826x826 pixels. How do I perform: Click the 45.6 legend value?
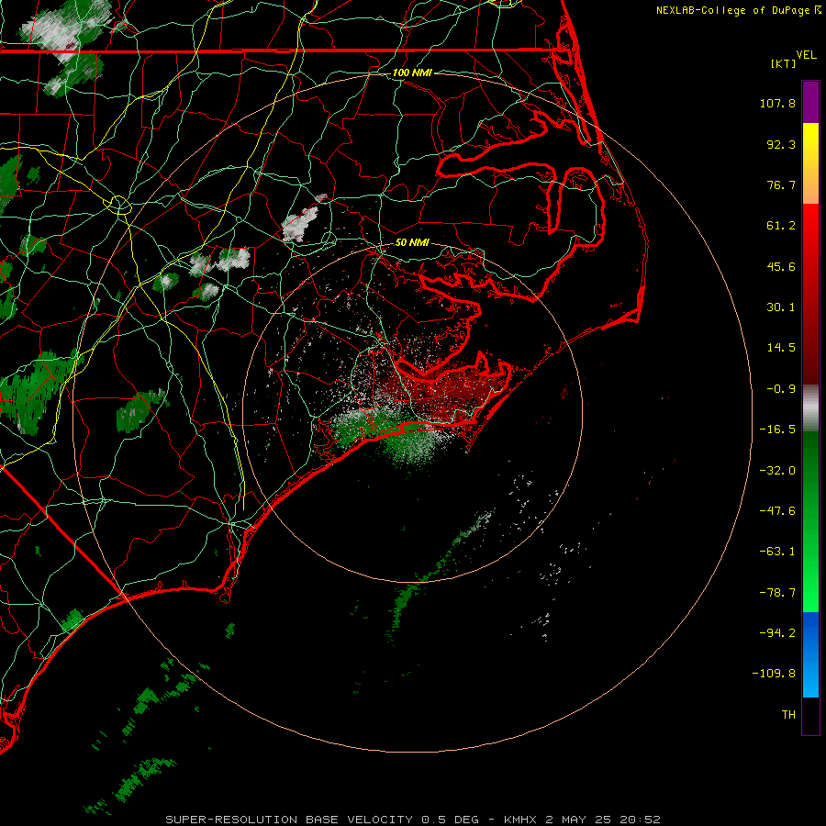tap(781, 266)
